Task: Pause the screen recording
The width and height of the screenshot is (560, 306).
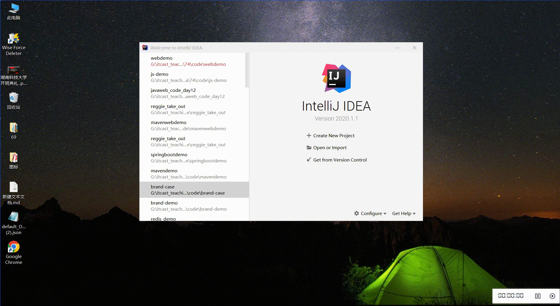Action: (537, 296)
